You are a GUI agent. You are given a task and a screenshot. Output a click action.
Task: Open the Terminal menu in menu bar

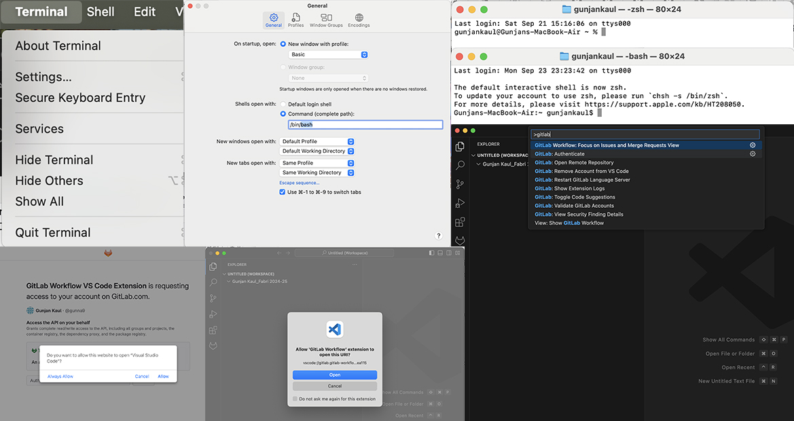[41, 12]
